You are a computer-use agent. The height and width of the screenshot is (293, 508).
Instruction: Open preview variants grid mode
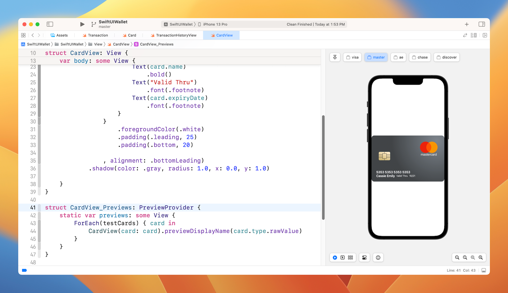pos(350,258)
